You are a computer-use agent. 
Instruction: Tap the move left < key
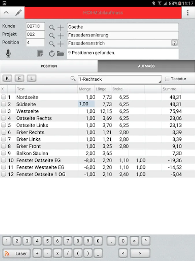tap(123, 253)
